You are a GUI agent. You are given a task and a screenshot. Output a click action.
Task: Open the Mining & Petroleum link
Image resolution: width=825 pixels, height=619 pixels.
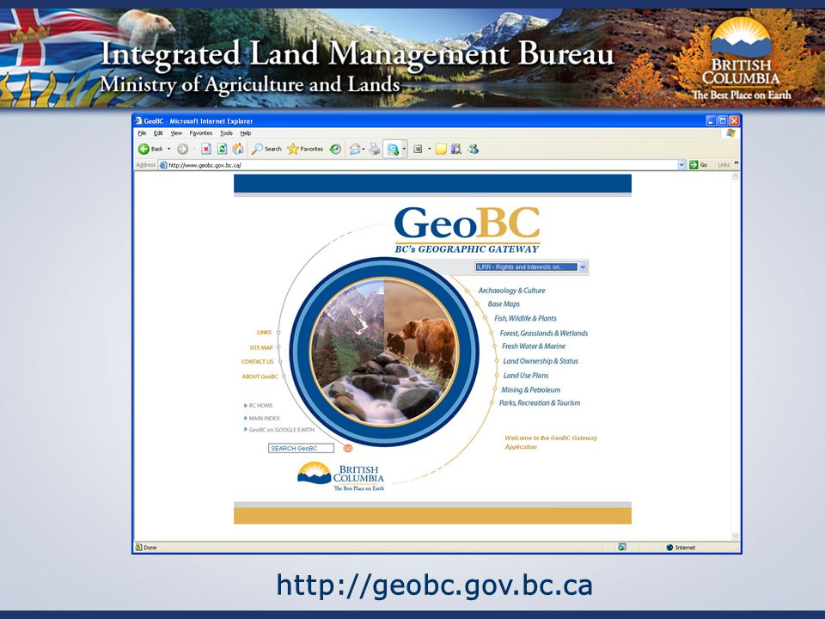(530, 390)
